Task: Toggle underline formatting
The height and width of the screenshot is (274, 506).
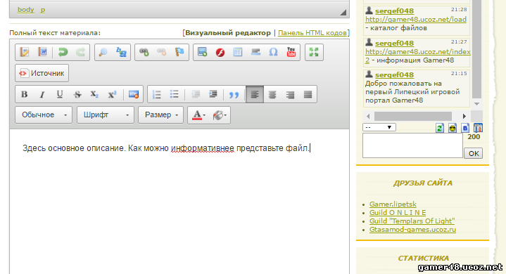Action: pyautogui.click(x=60, y=94)
